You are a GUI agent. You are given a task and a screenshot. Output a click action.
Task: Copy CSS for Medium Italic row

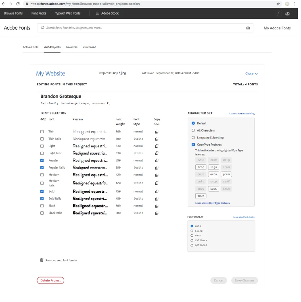pyautogui.click(x=157, y=183)
